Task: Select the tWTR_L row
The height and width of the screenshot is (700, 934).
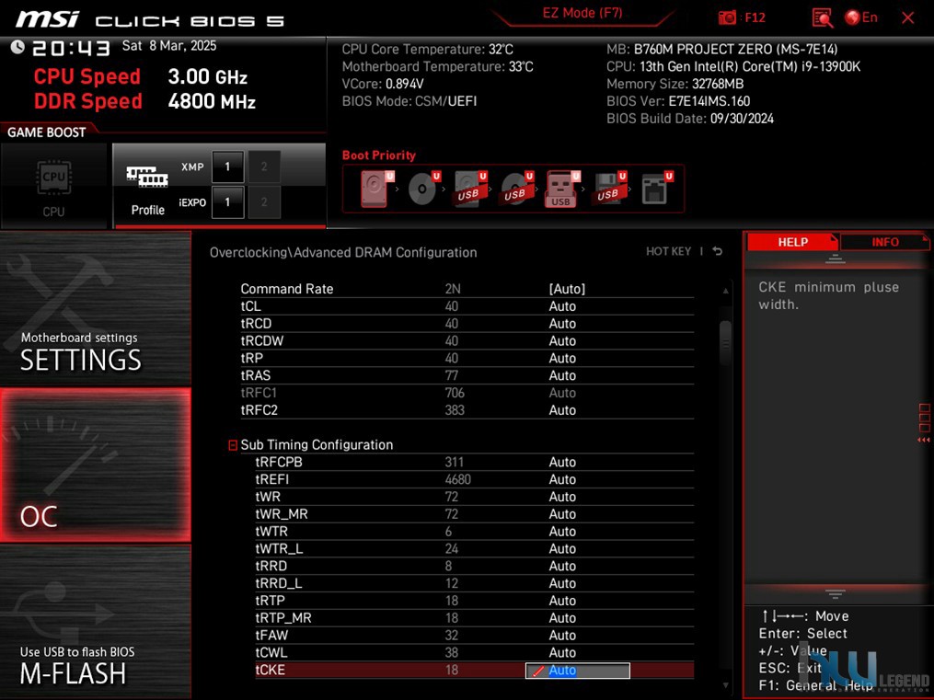Action: pyautogui.click(x=474, y=548)
